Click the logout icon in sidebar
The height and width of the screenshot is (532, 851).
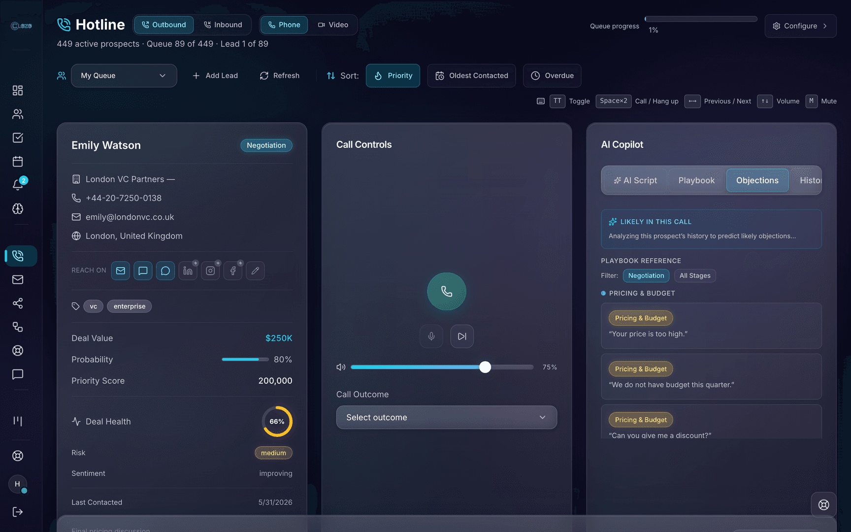[18, 512]
